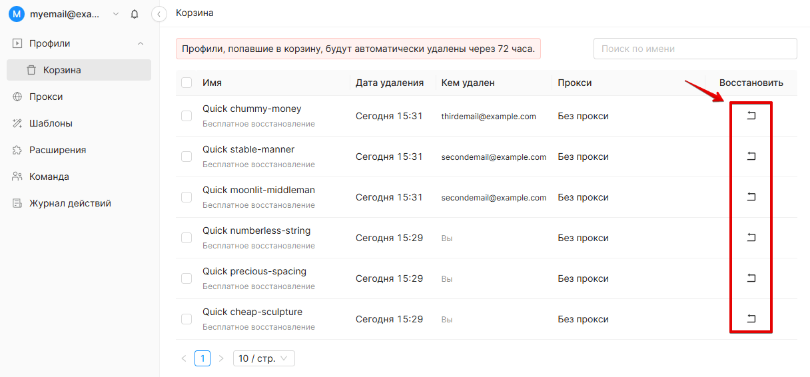
Task: Click page number 1 button
Action: point(202,358)
